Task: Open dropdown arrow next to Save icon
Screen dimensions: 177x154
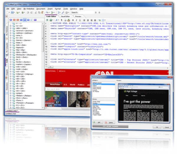Action: click(x=14, y=12)
